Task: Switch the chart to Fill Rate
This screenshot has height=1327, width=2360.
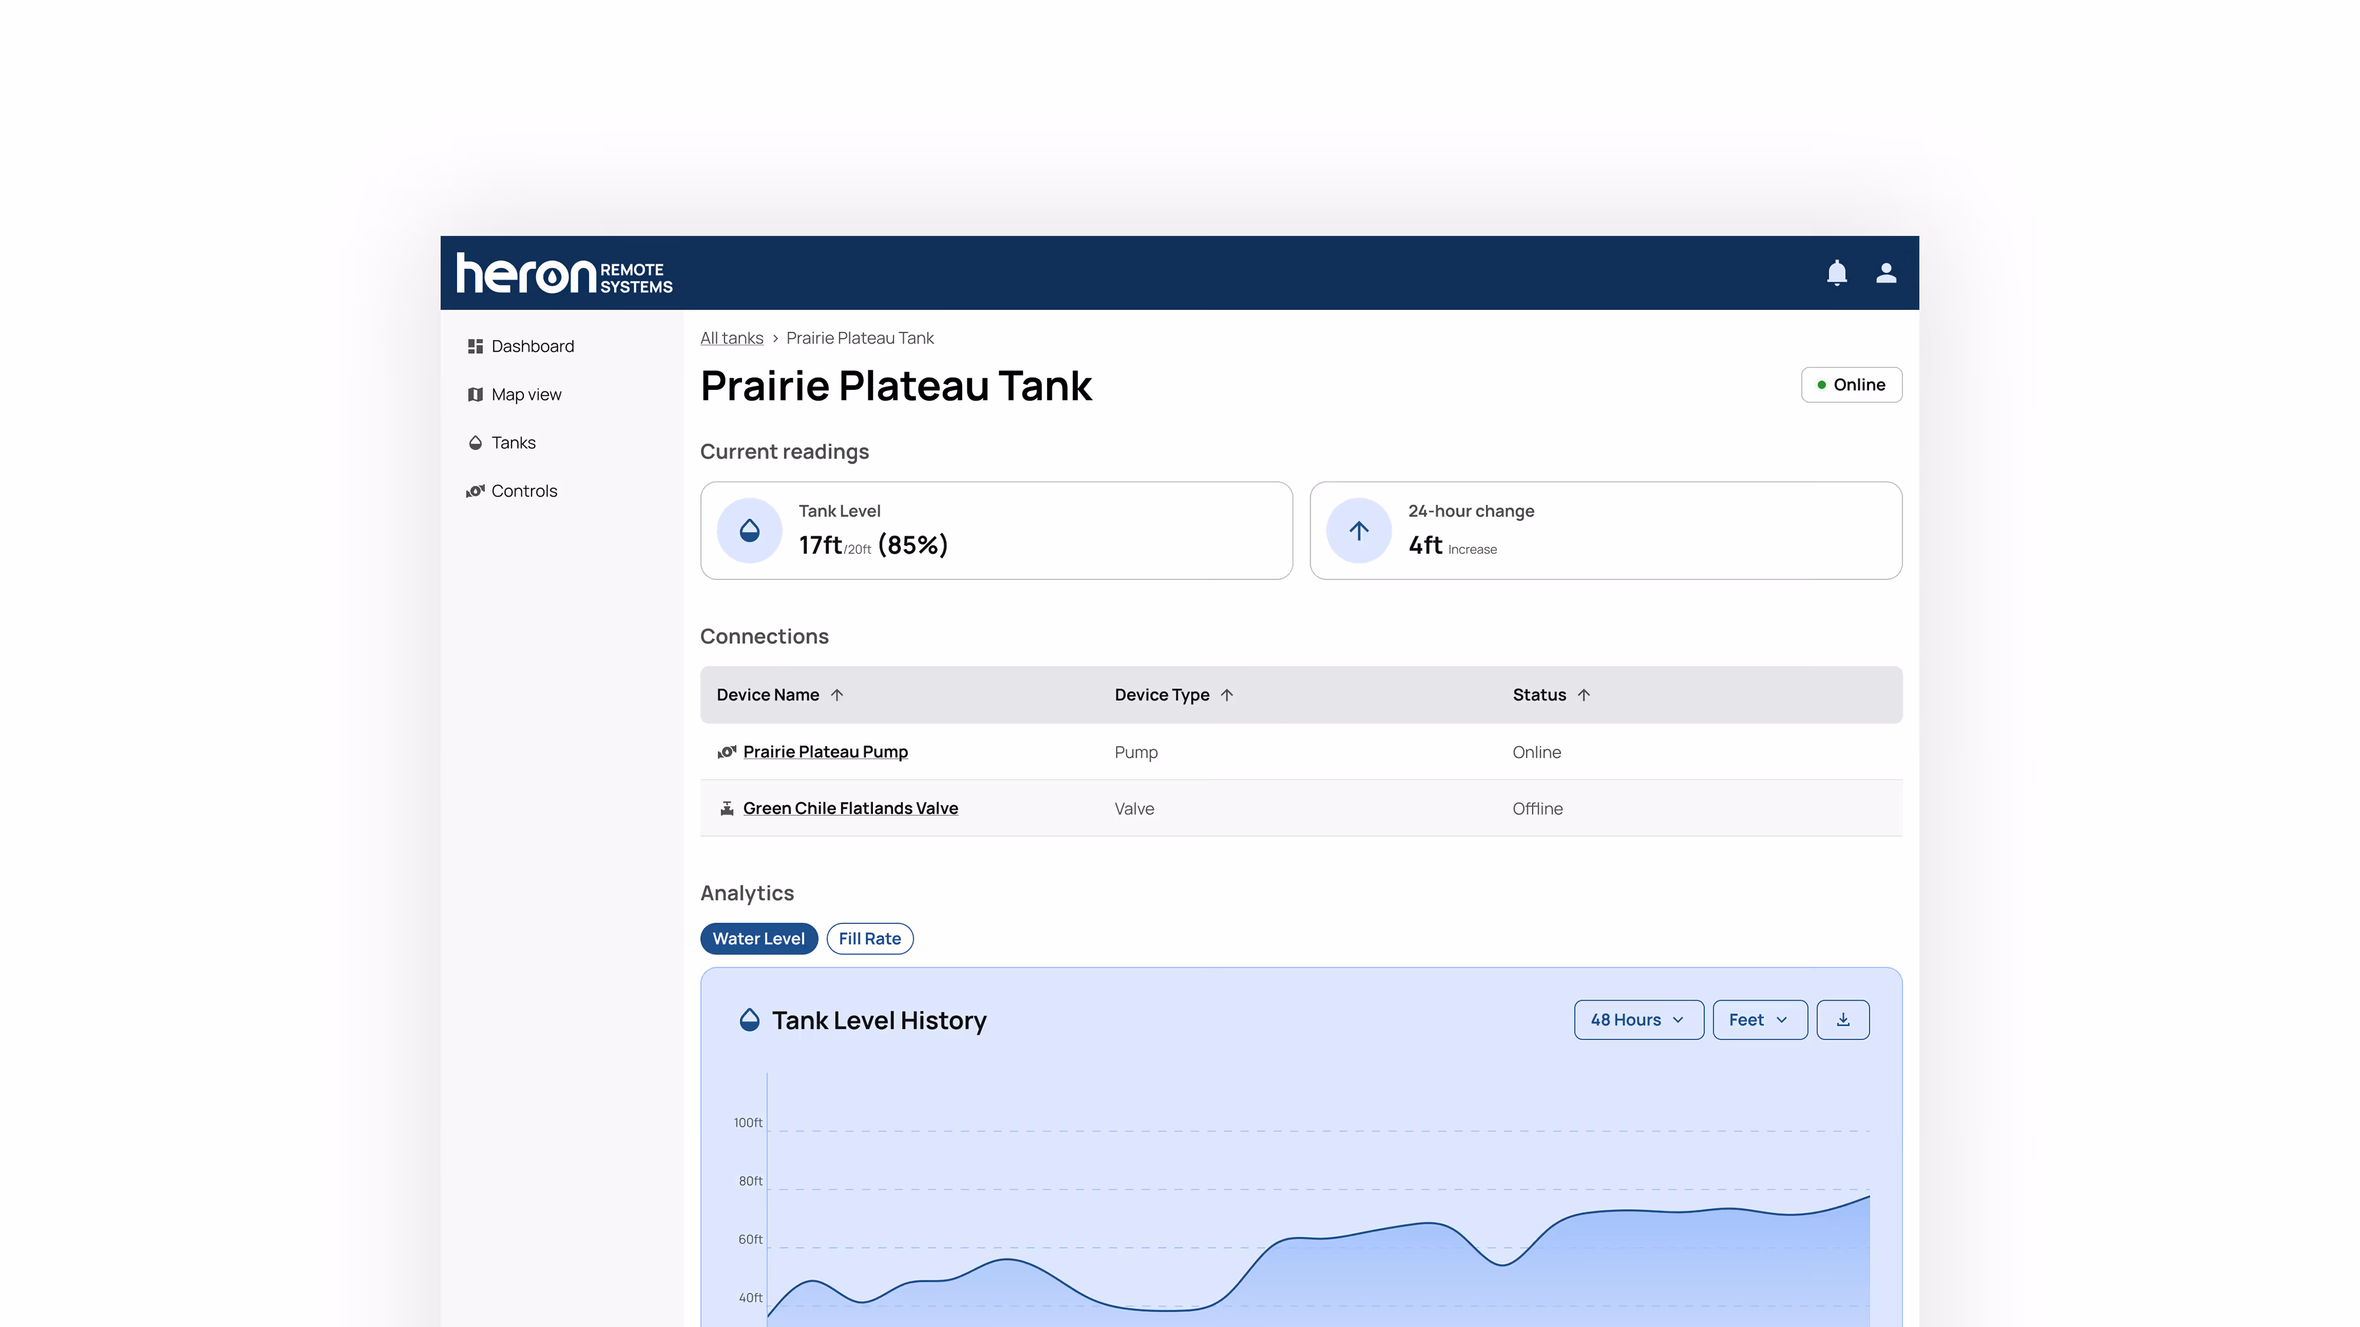Action: coord(869,939)
